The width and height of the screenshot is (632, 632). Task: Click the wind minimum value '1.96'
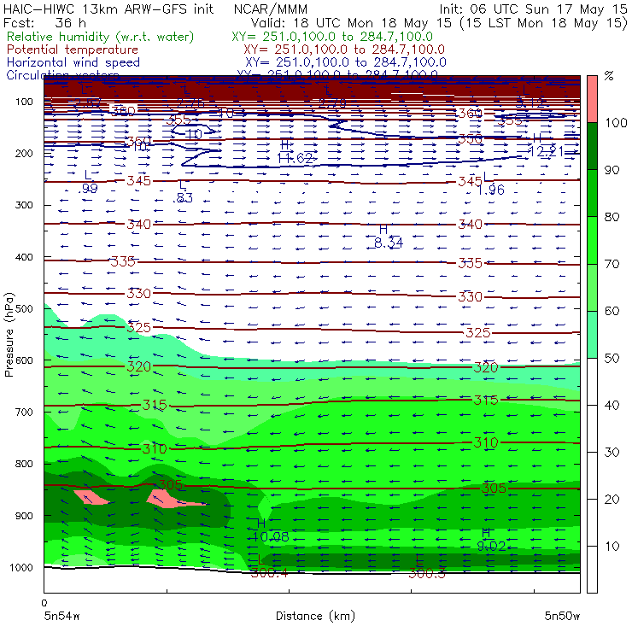[490, 190]
